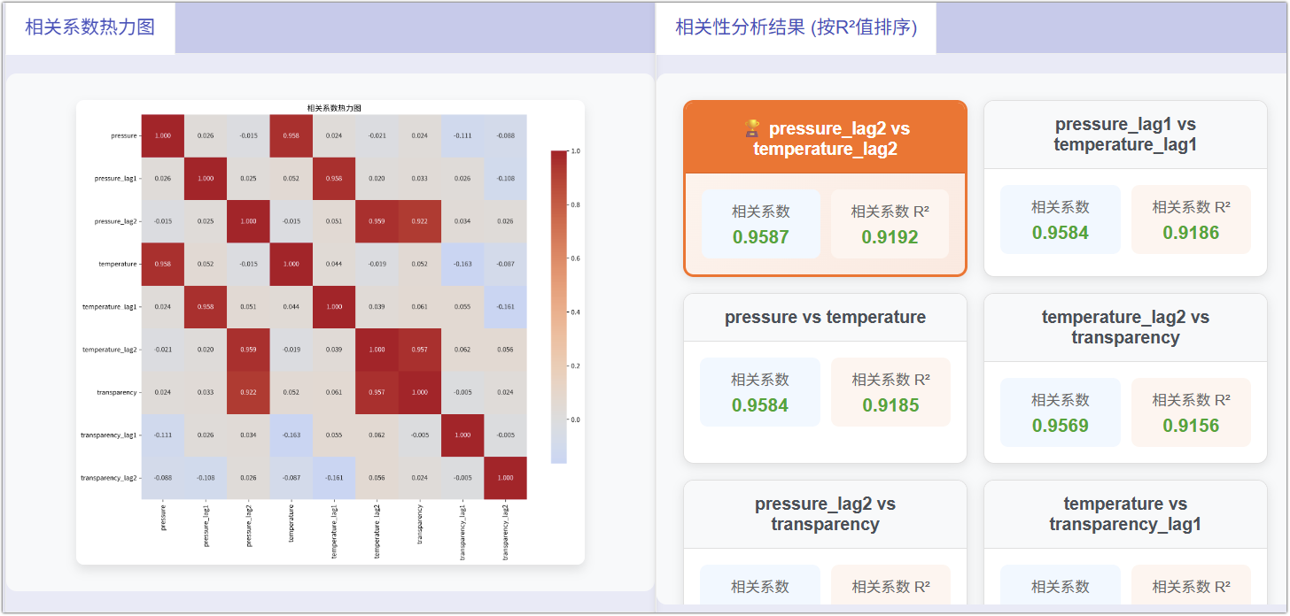
Task: Click the transparency_lag2 row label on heatmap y-axis
Action: (x=109, y=478)
